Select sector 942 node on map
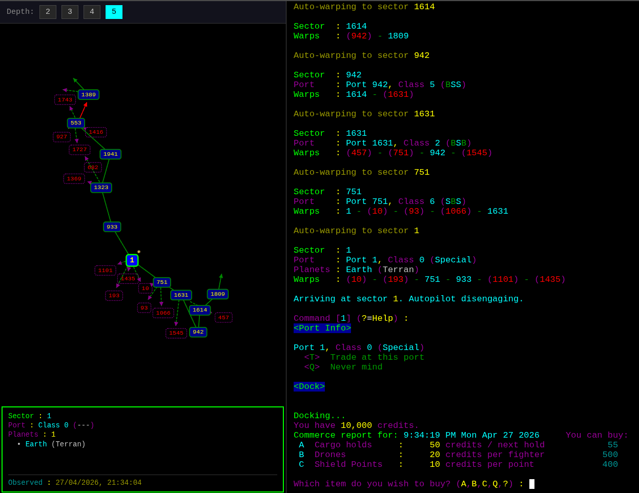639x493 pixels. click(x=198, y=332)
